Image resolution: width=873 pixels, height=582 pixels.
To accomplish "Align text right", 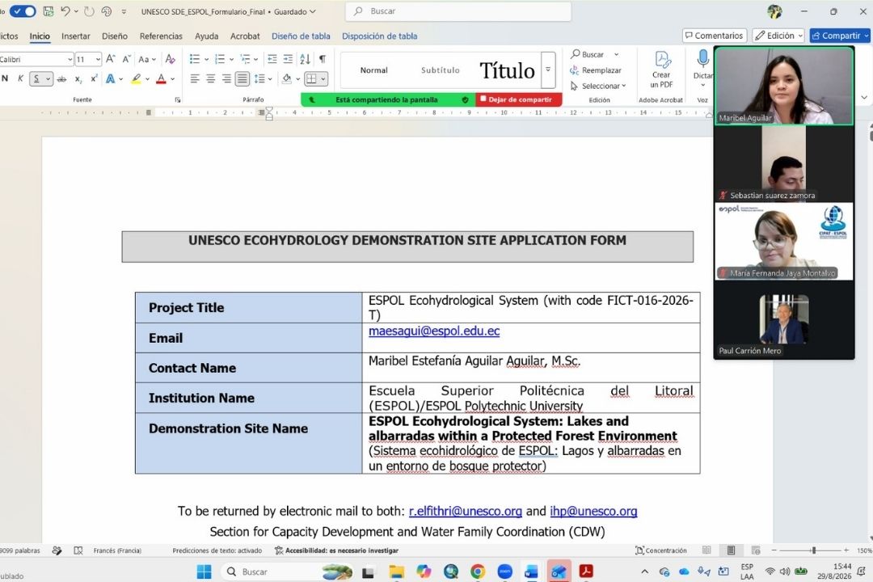I will tap(226, 78).
